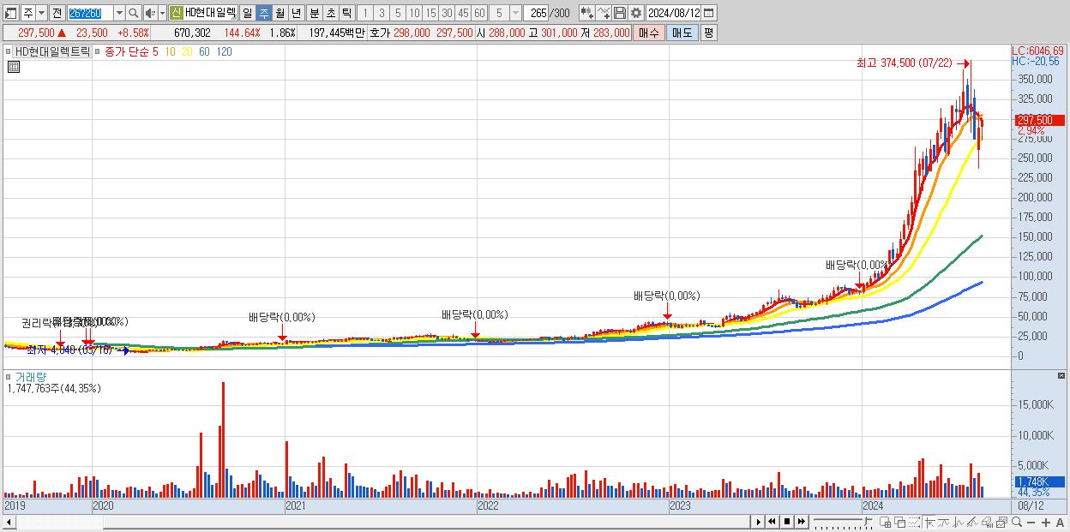1070x532 pixels.
Task: Click the 120 moving average legend
Action: (x=225, y=51)
